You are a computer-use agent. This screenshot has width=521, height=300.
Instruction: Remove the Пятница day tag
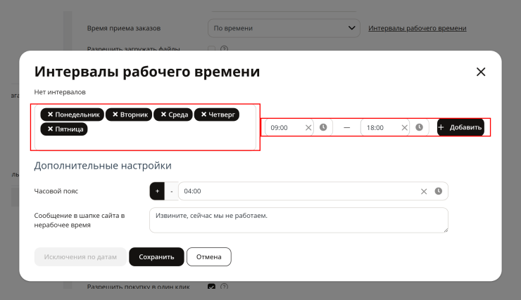click(50, 129)
